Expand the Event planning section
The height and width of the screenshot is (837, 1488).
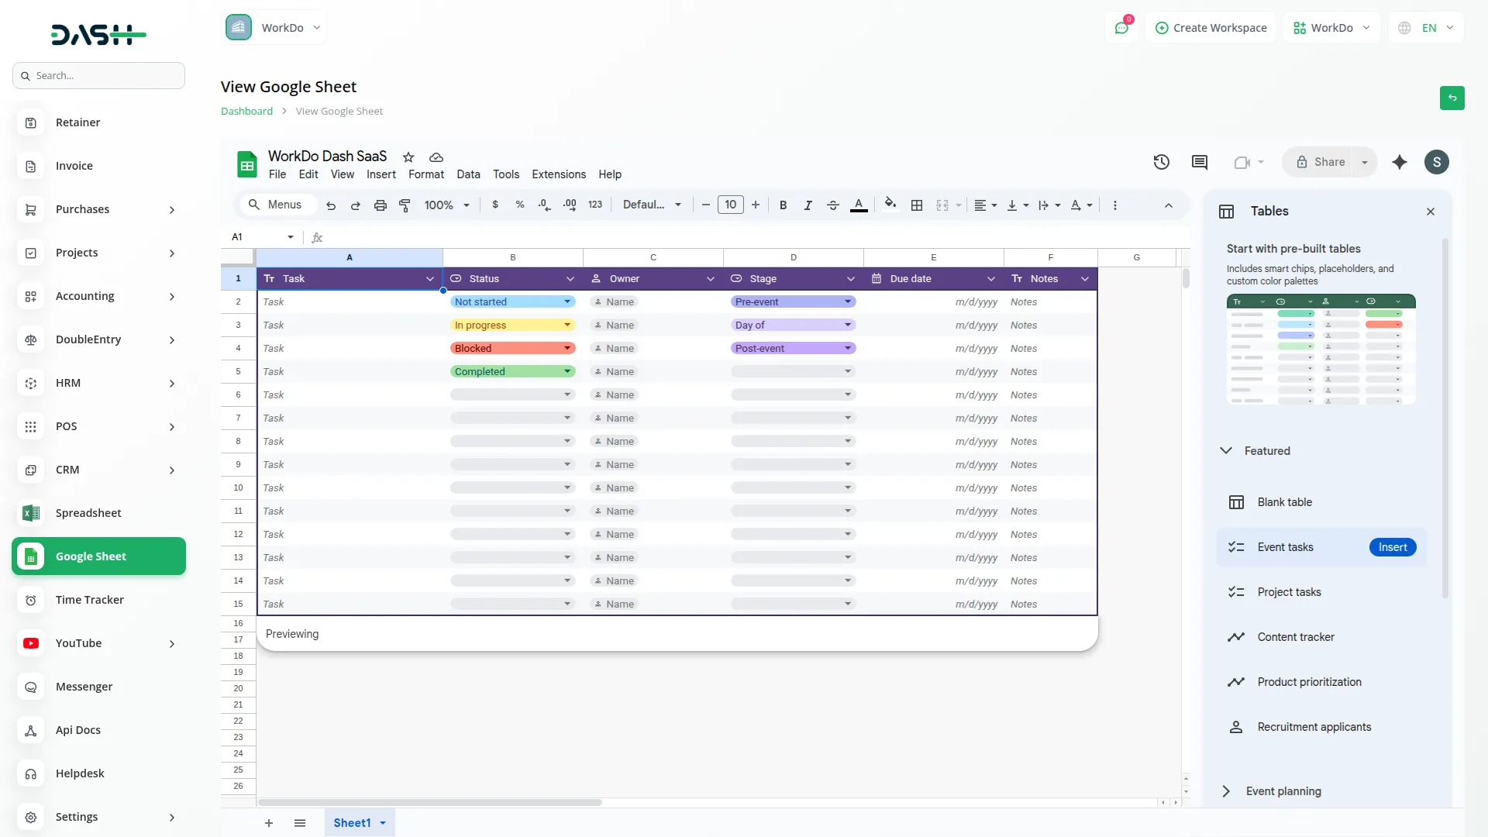[x=1225, y=791]
